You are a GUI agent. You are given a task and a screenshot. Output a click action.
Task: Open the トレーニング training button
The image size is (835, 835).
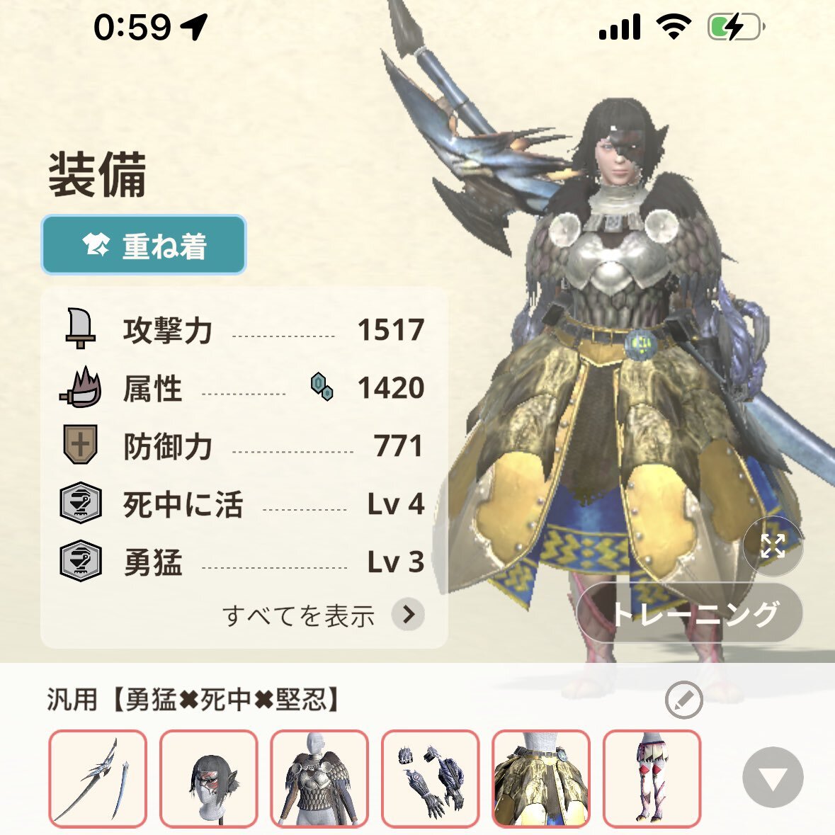point(689,613)
